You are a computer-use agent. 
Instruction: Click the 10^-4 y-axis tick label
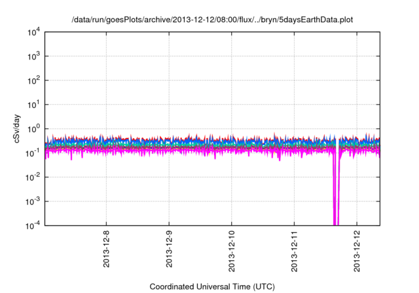[x=33, y=226]
